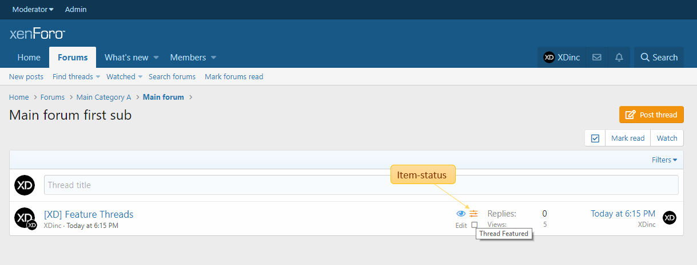697x265 pixels.
Task: Open the Moderator dropdown menu
Action: 33,10
